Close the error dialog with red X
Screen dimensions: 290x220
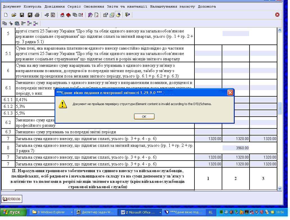click(230, 92)
